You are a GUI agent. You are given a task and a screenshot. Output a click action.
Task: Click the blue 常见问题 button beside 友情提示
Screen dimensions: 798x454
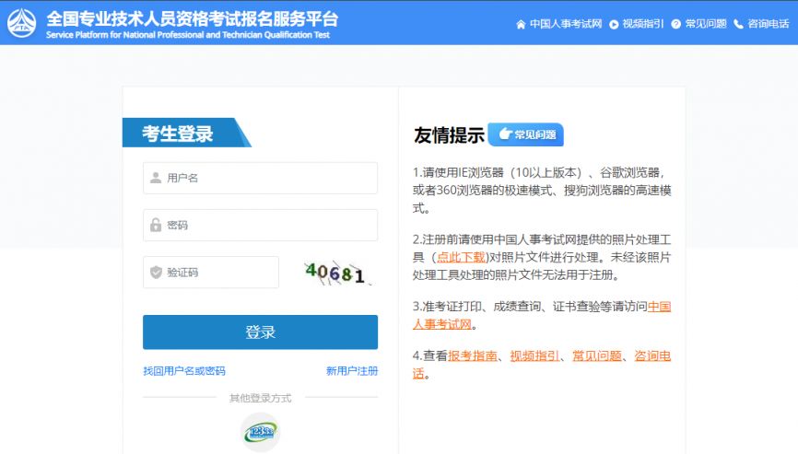pos(526,134)
